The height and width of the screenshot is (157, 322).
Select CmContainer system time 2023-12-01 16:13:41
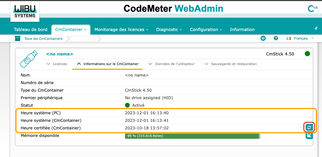click(x=147, y=120)
